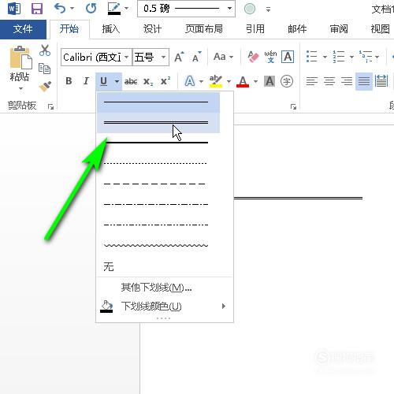The width and height of the screenshot is (394, 394).
Task: Click the Text Highlight Color icon
Action: (216, 81)
